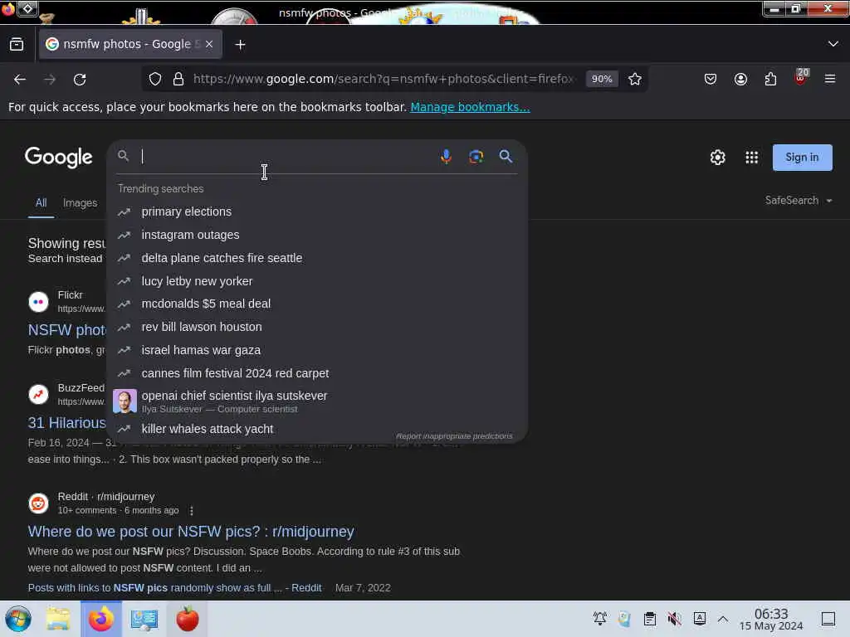Click the 90% zoom level badge
Screen dimensions: 850x637
pyautogui.click(x=602, y=79)
